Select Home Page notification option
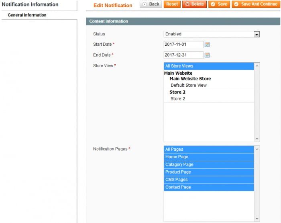Image resolution: width=281 pixels, height=223 pixels. click(x=209, y=157)
